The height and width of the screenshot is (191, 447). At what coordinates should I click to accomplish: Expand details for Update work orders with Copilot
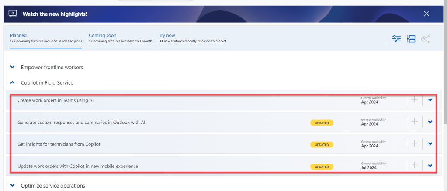click(430, 165)
